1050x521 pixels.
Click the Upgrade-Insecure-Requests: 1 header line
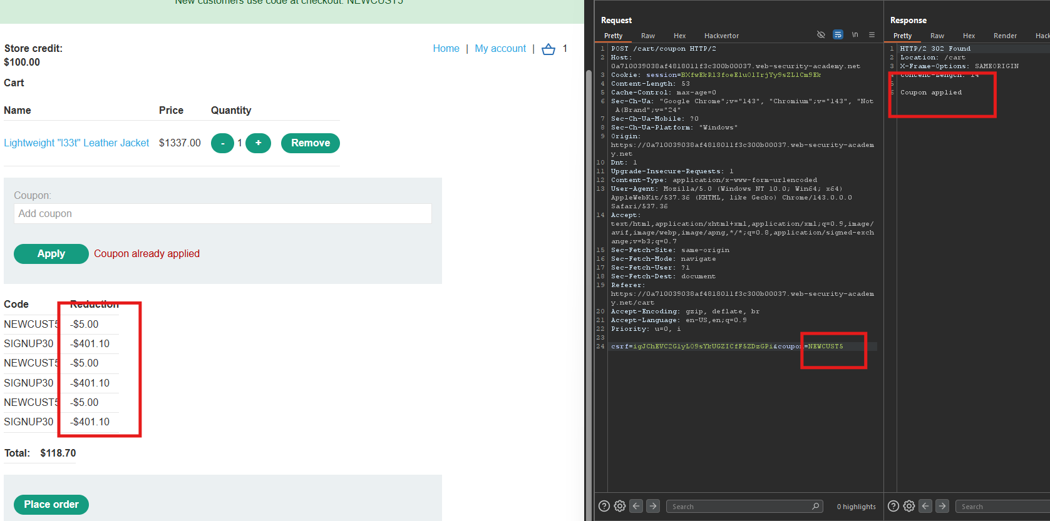(672, 171)
